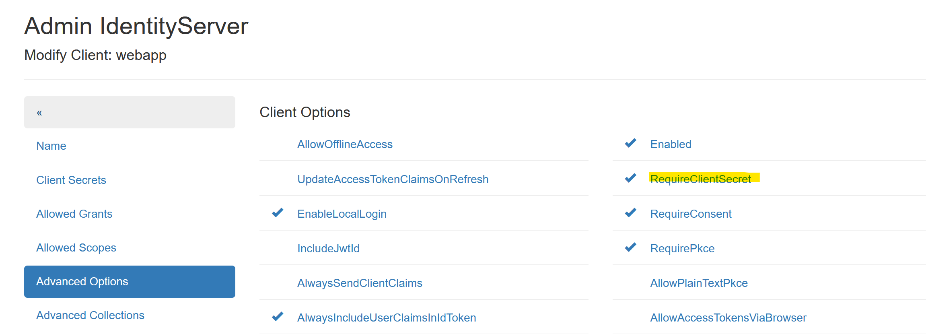This screenshot has height=334, width=926.
Task: Select the Advanced Options sidebar item
Action: pos(82,282)
